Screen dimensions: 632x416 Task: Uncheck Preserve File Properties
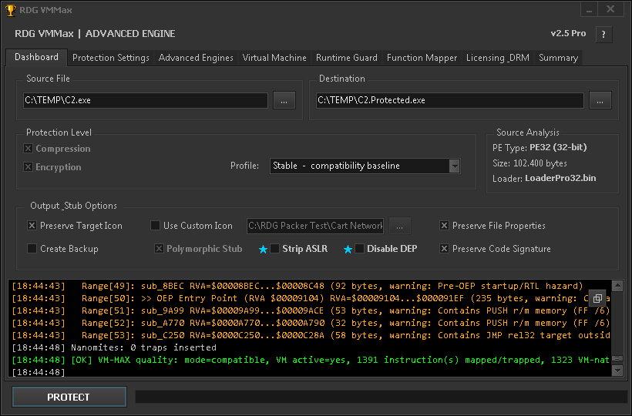[444, 226]
